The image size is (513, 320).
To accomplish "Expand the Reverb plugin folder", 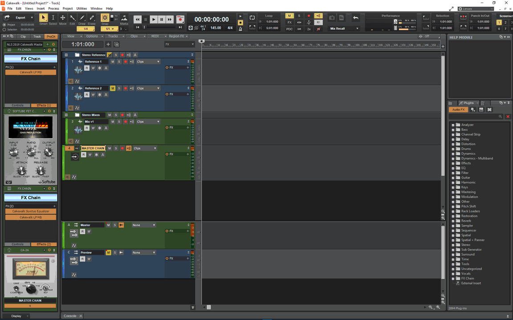I will tap(453, 221).
